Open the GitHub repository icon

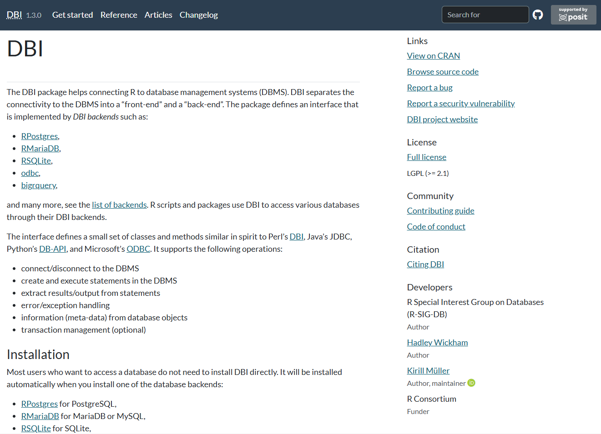click(538, 15)
